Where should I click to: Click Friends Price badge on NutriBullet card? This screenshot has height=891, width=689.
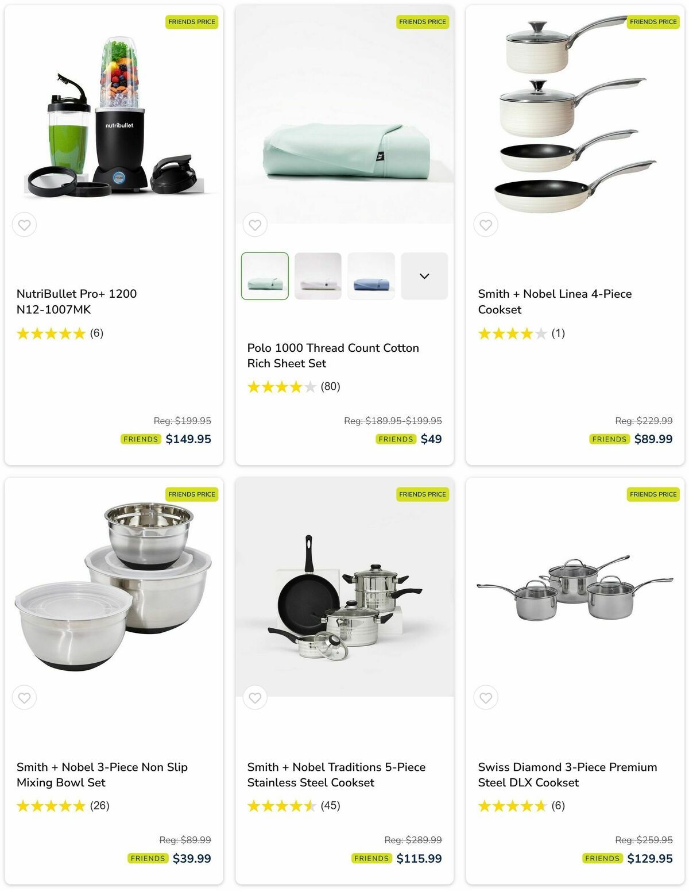click(x=192, y=22)
